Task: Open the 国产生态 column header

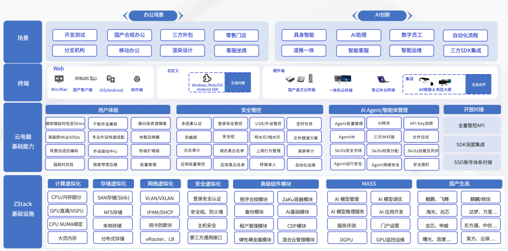Action: click(x=460, y=184)
